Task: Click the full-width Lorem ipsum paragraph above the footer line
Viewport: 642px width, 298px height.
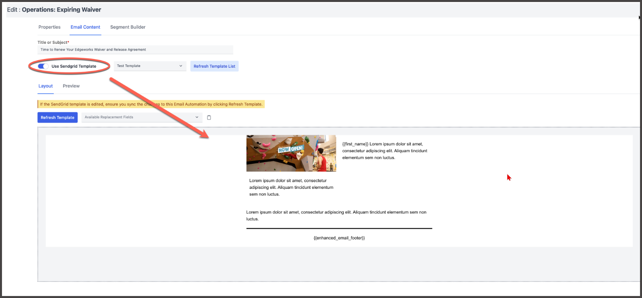Action: [x=337, y=216]
